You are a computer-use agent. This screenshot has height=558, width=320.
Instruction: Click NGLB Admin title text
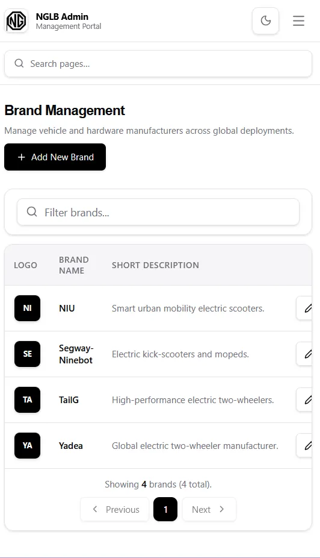(62, 17)
